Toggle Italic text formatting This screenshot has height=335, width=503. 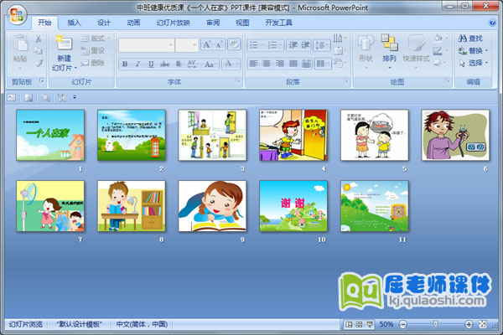click(137, 64)
